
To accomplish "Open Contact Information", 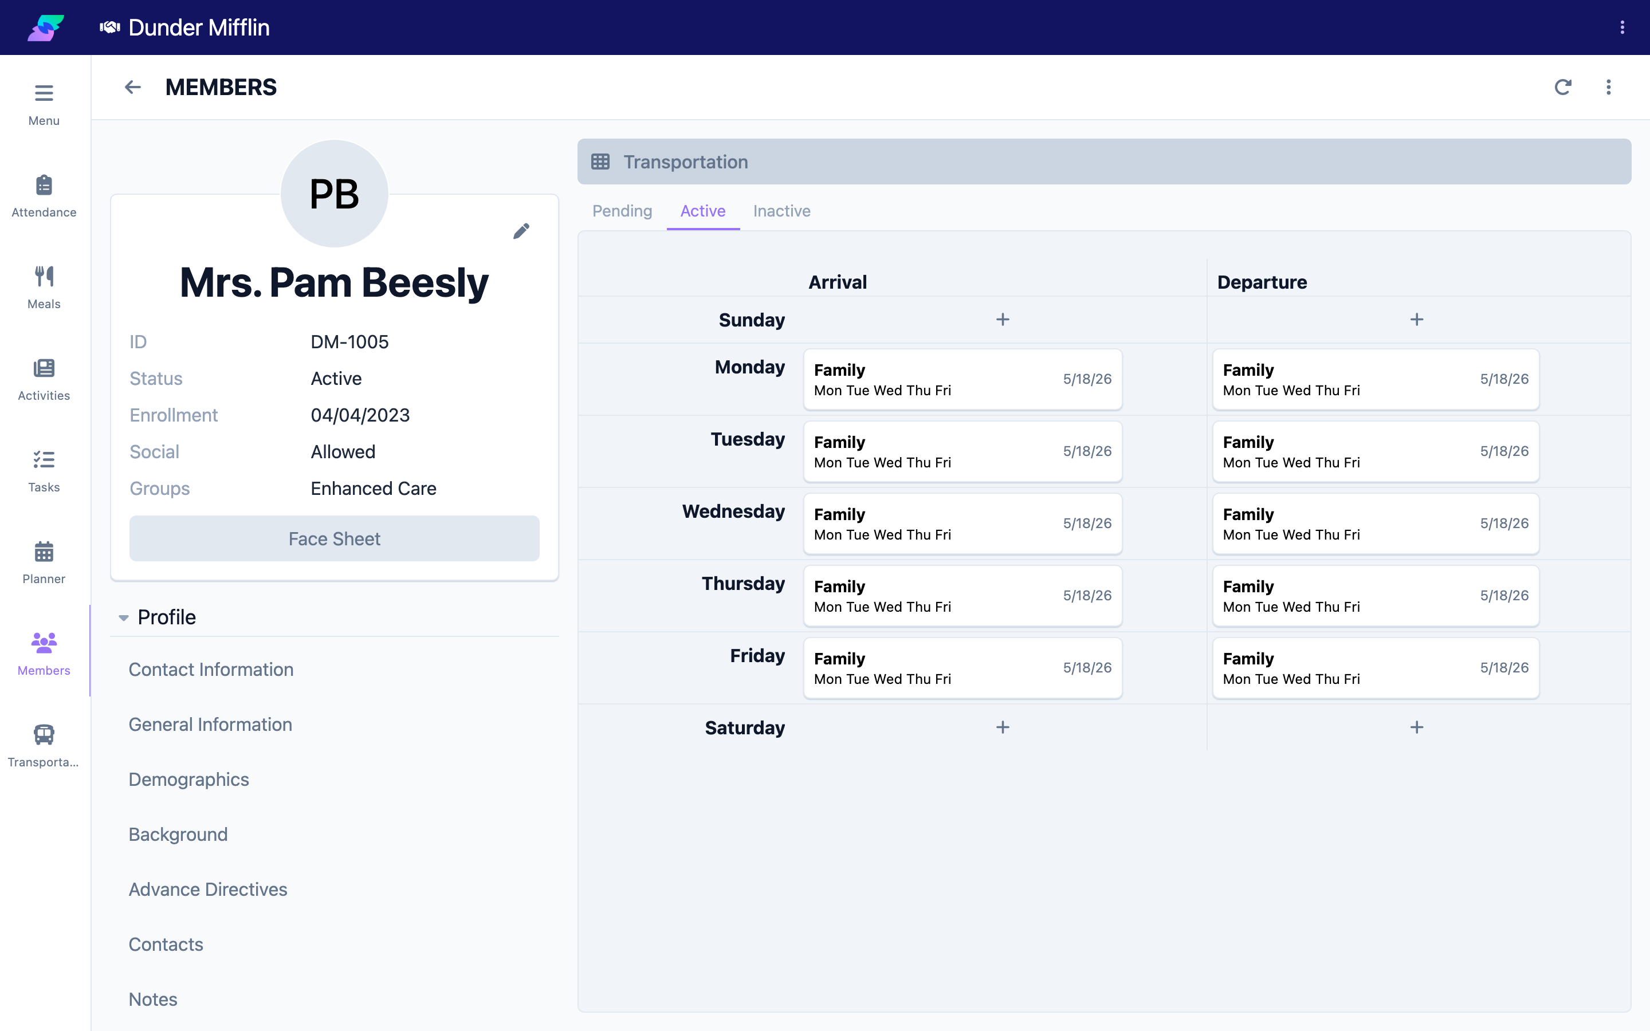I will 211,670.
